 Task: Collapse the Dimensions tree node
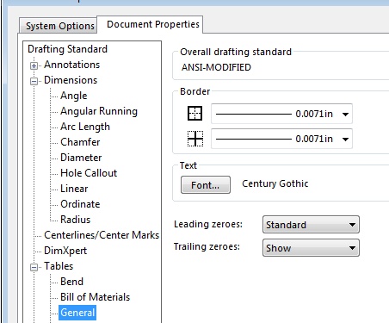tap(34, 81)
